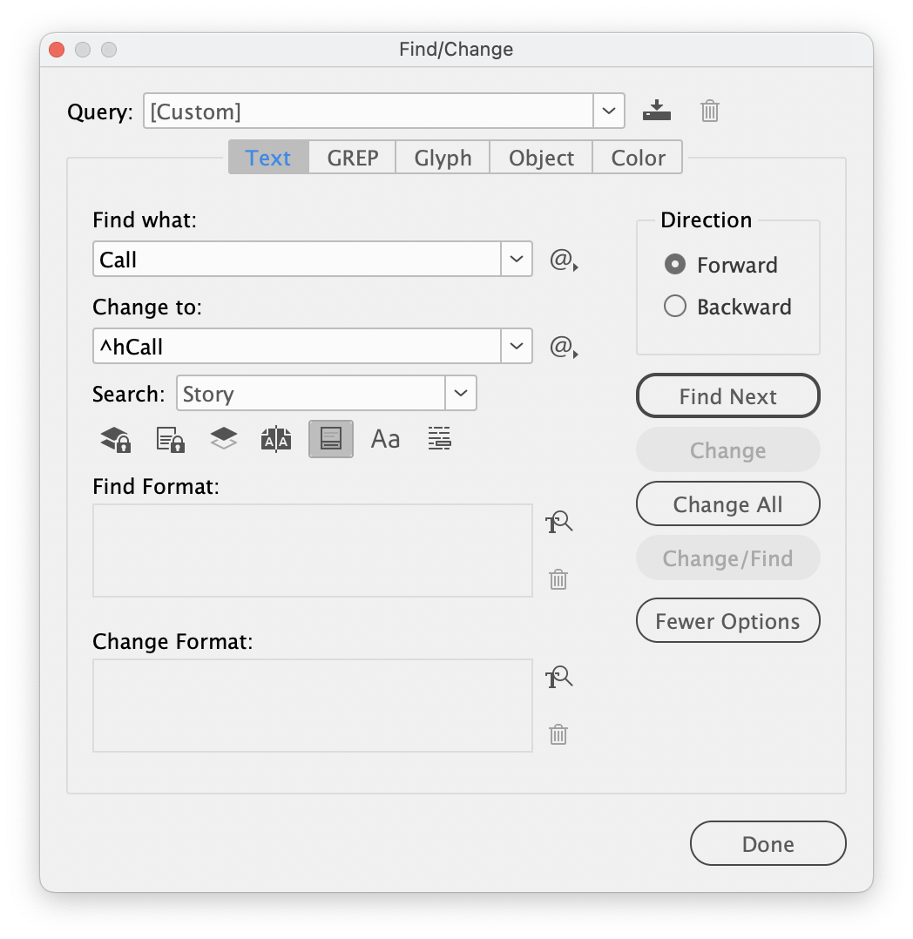Toggle Include Locked Layers and Objects
913x939 pixels.
click(114, 438)
